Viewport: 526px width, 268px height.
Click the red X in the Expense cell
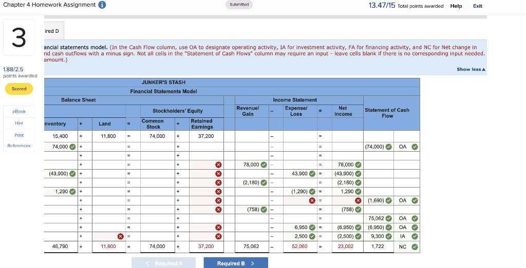tap(312, 200)
